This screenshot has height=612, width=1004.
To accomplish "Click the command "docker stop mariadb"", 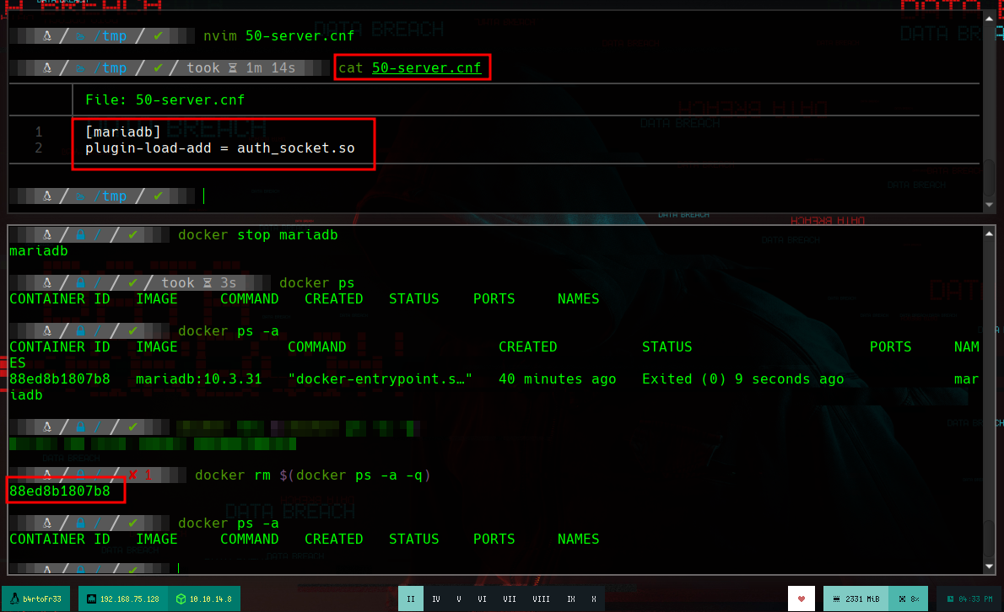I will tap(257, 234).
